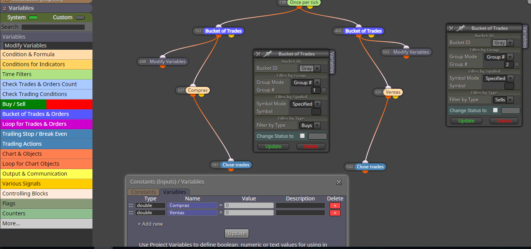Click white input dot on Close trades 532
The width and height of the screenshot is (531, 249).
[365, 163]
